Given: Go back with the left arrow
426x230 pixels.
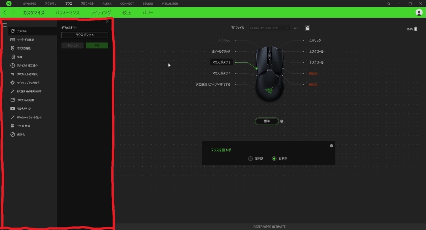Looking at the screenshot, I should [x=5, y=12].
